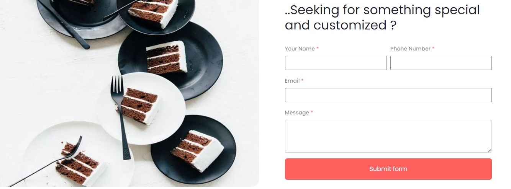Select the Email input field
The height and width of the screenshot is (189, 511).
point(388,95)
